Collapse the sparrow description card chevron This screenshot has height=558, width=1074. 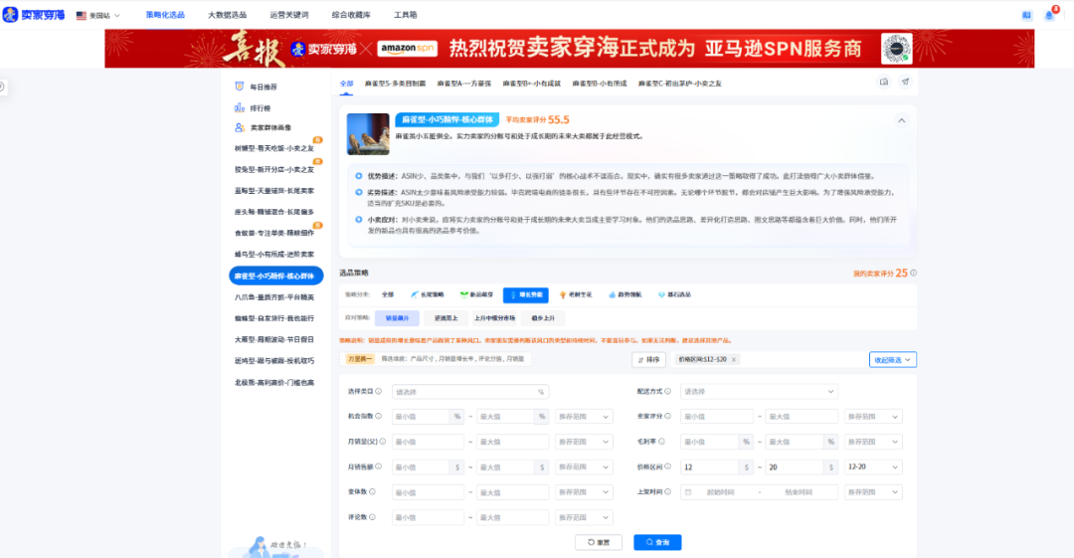[901, 120]
